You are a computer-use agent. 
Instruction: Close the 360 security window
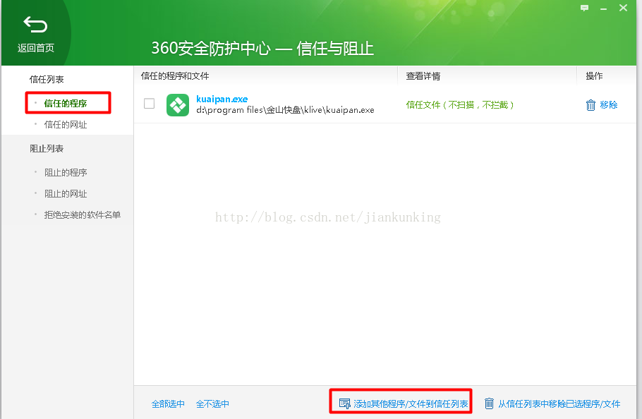click(x=623, y=8)
